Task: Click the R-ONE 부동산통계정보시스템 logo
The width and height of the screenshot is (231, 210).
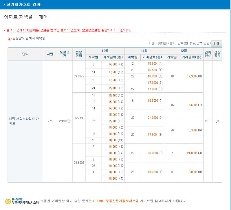Action: point(22,201)
